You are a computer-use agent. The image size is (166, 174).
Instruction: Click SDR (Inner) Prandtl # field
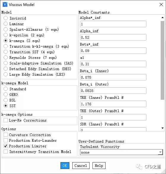point(113,129)
